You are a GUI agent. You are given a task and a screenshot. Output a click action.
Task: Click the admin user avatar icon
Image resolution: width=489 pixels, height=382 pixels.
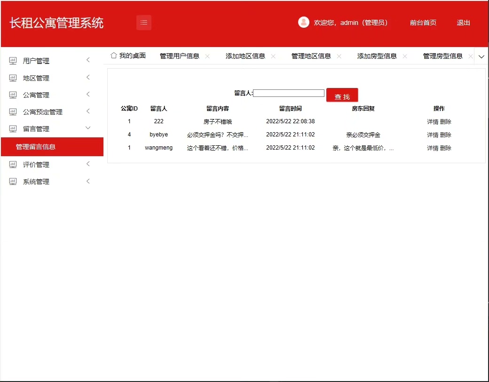(x=303, y=22)
